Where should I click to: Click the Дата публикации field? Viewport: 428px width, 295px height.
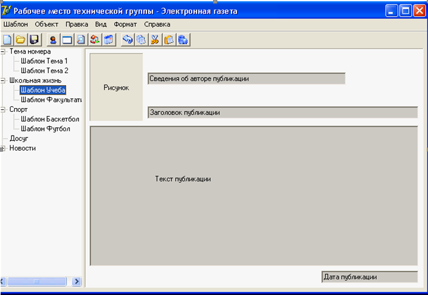(x=370, y=277)
